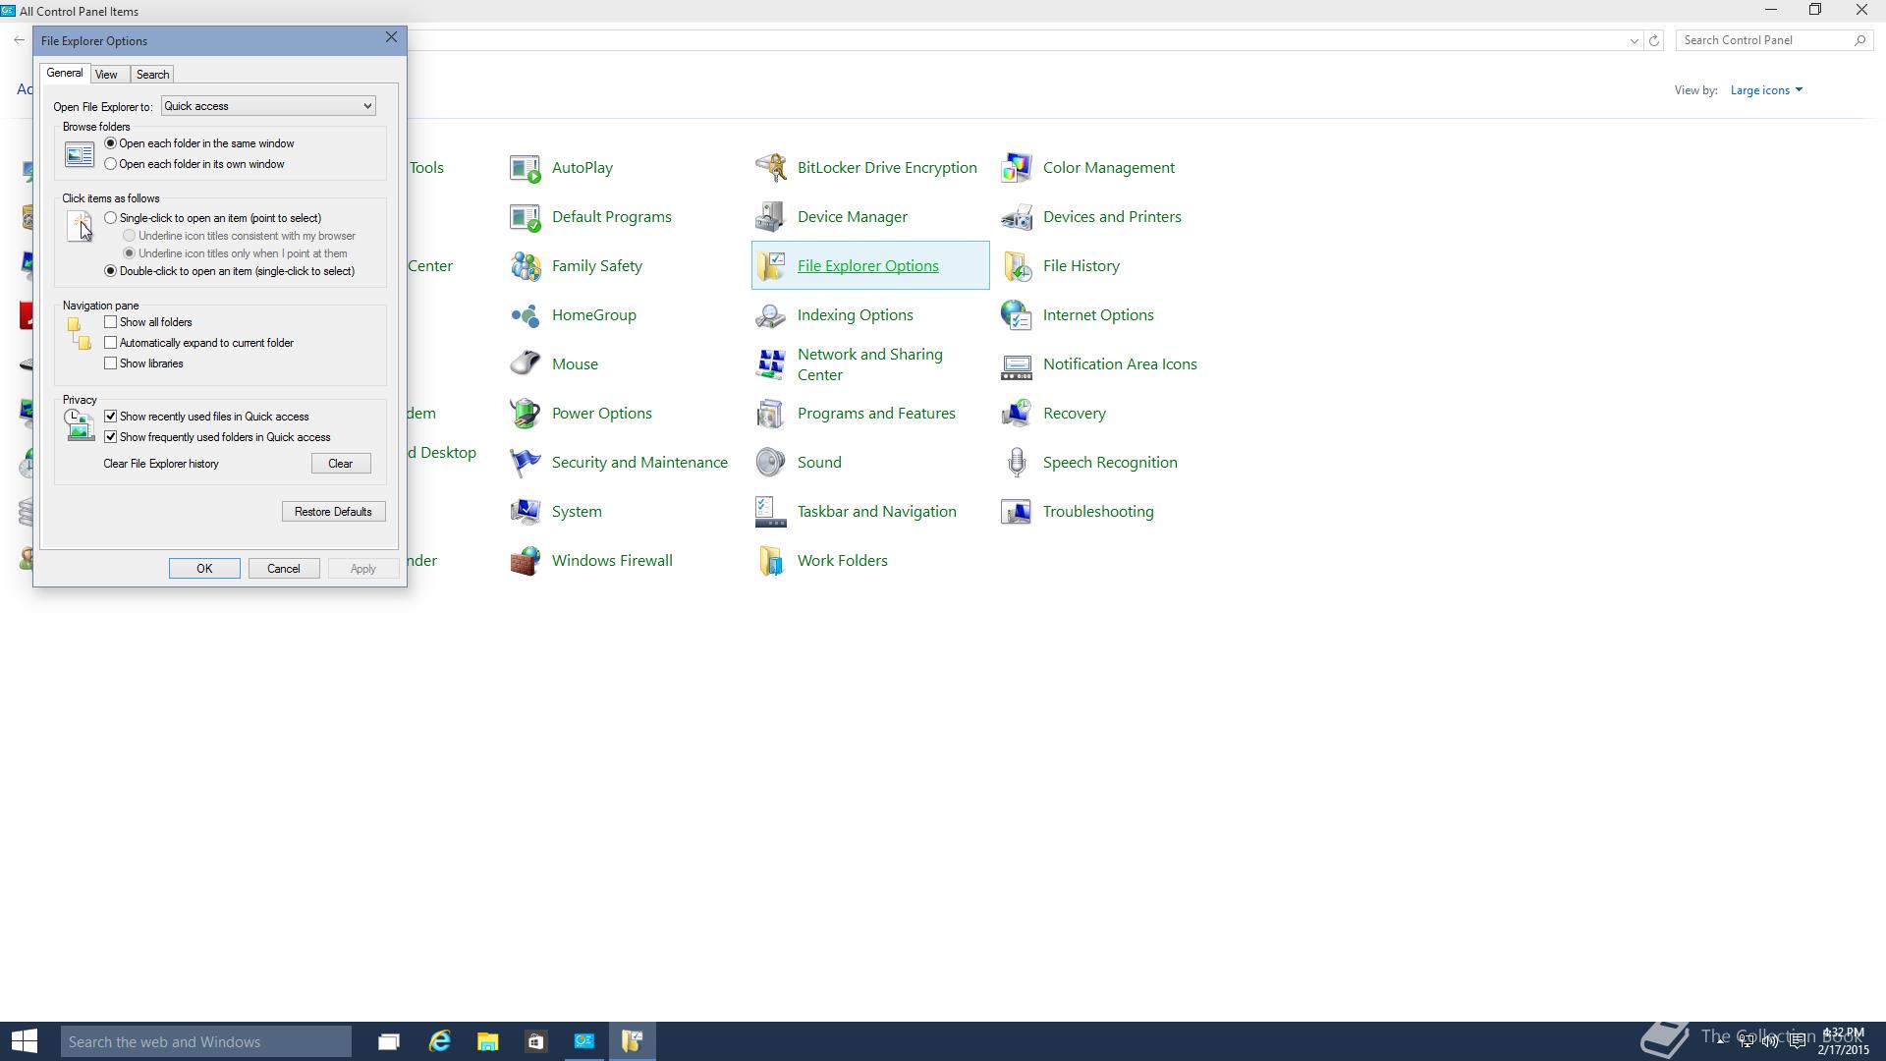Click Restore Defaults button
Screen dimensions: 1886x1061
tap(333, 512)
